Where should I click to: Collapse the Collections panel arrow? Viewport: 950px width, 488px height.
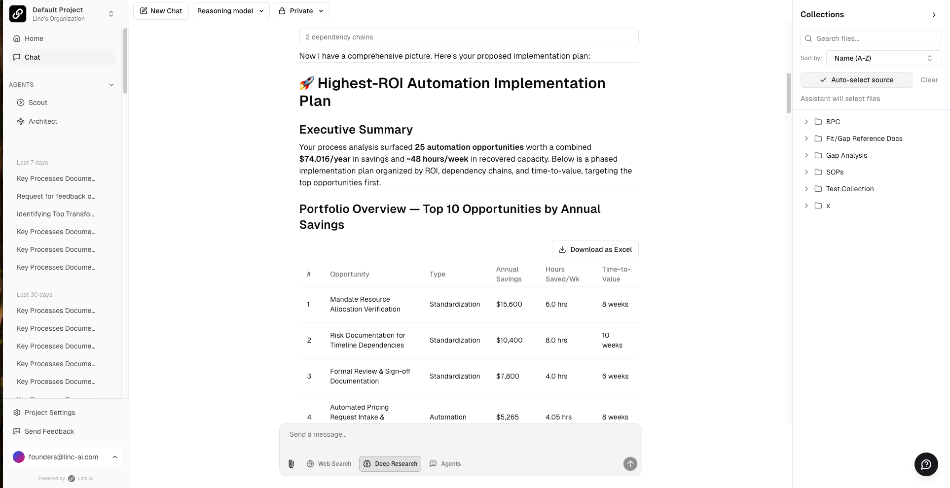click(934, 15)
